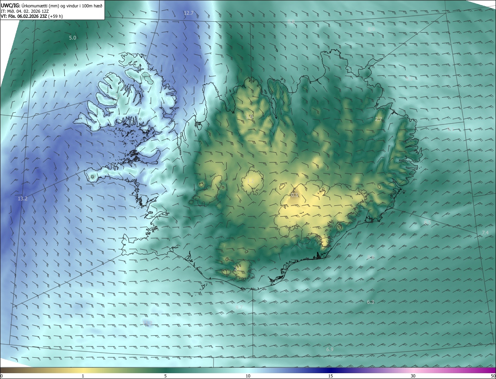Click the 12.7 value label on the map
Screen dimensions: 496x379
tap(188, 13)
